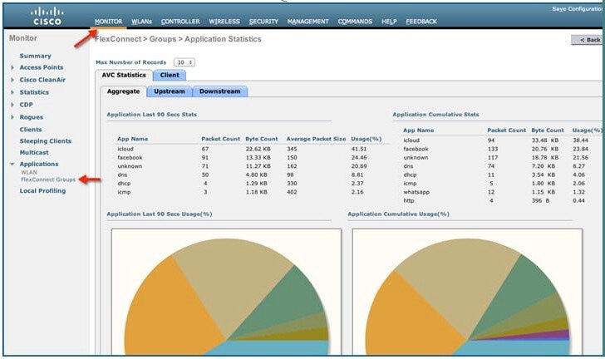
Task: Click whatsapp in Cumulative Stats table
Action: click(x=416, y=192)
